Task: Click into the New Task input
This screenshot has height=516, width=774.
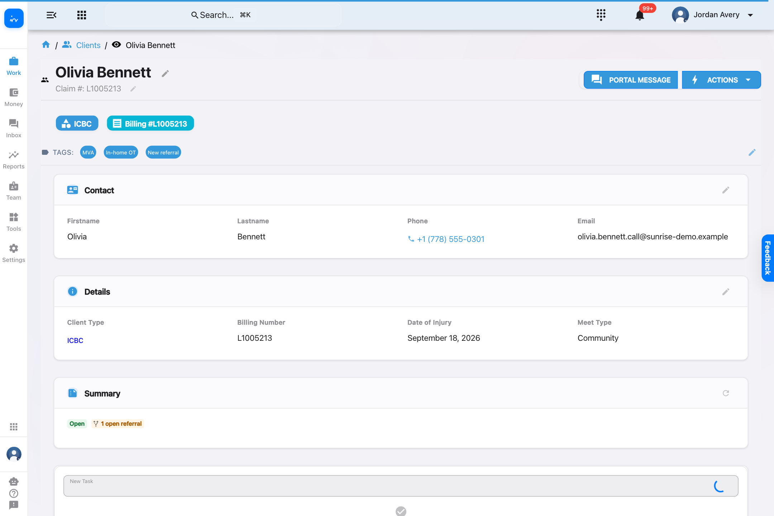Action: click(401, 486)
